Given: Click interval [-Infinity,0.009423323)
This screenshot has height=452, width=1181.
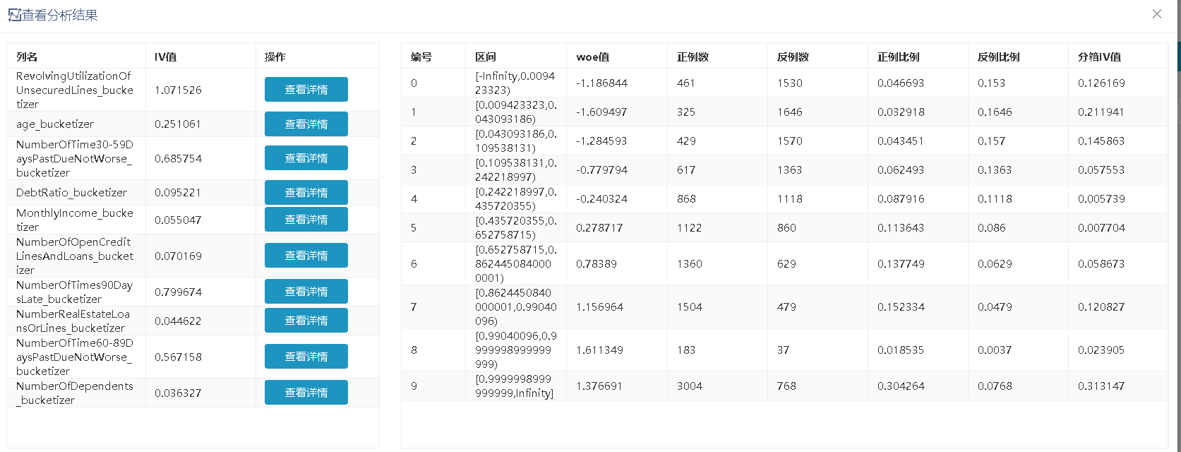Looking at the screenshot, I should click(515, 83).
